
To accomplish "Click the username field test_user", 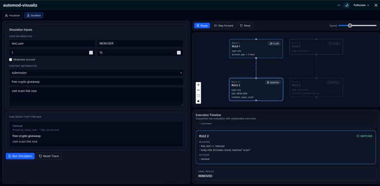I will point(52,43).
